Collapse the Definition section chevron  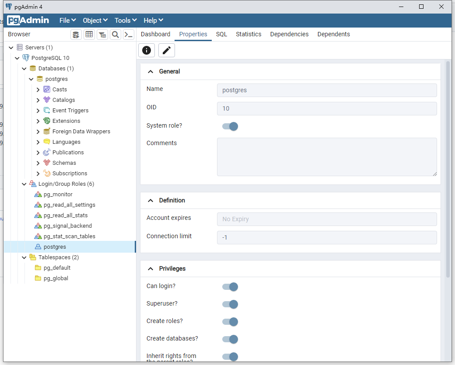[150, 200]
